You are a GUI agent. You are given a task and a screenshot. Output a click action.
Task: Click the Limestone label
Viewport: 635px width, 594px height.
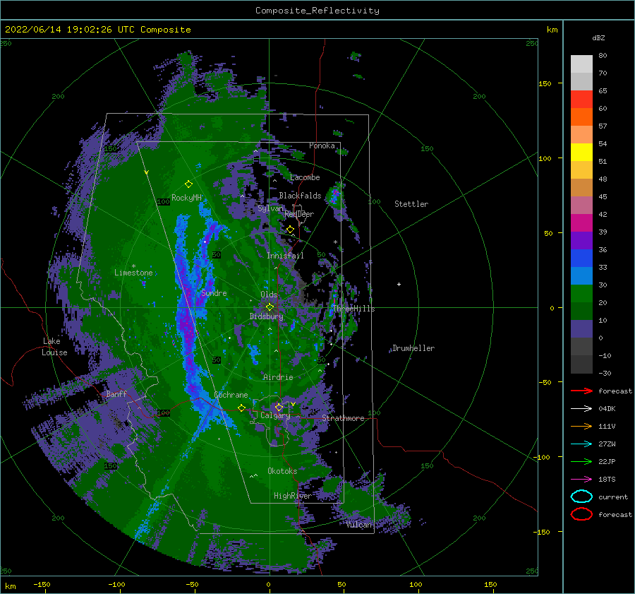[x=133, y=273]
